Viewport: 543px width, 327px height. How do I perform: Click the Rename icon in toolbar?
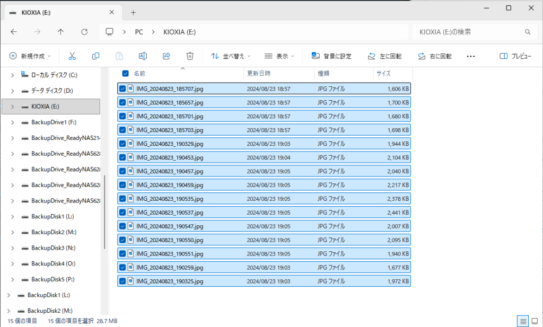click(x=143, y=56)
